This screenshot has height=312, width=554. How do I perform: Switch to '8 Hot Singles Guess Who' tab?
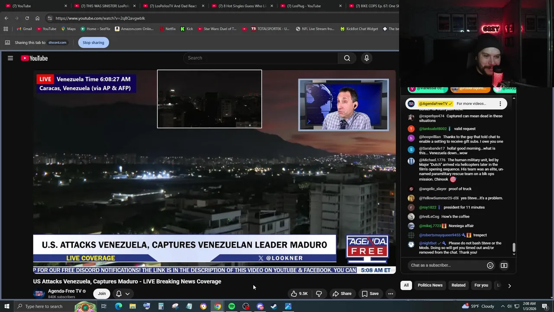point(242,6)
